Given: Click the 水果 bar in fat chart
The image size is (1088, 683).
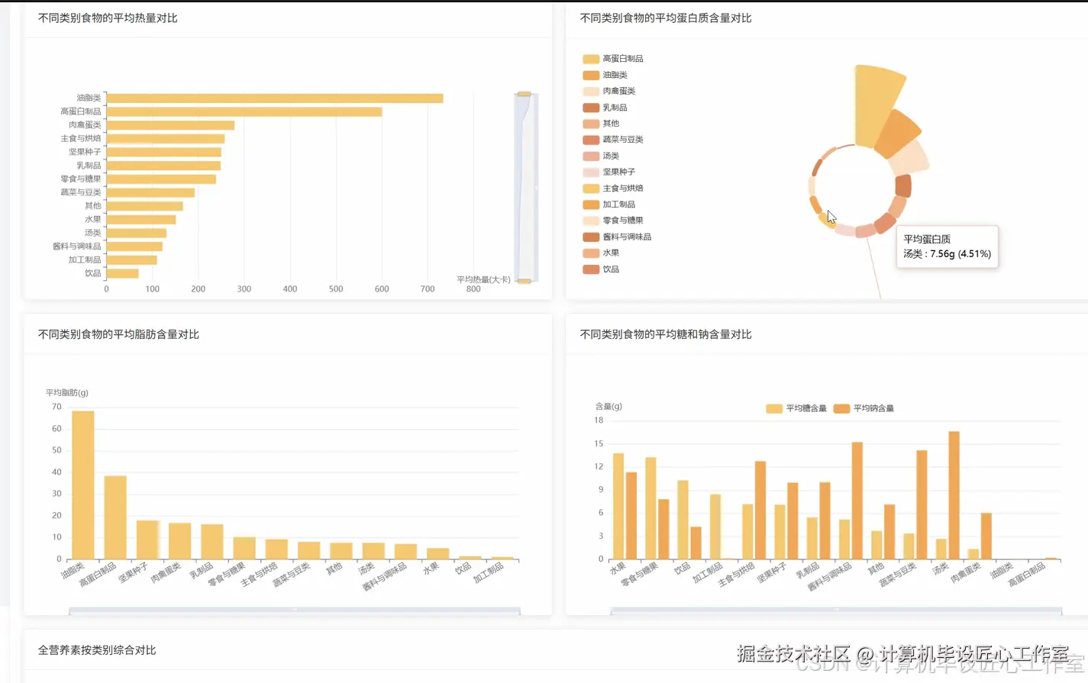Looking at the screenshot, I should coord(437,554).
